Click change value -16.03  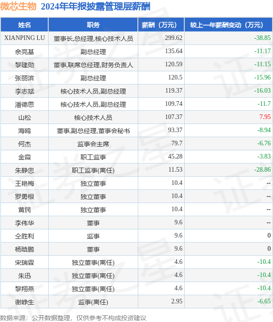tap(262, 90)
